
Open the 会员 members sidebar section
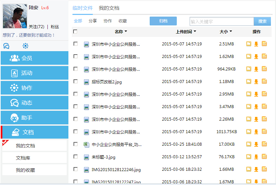[35, 58]
